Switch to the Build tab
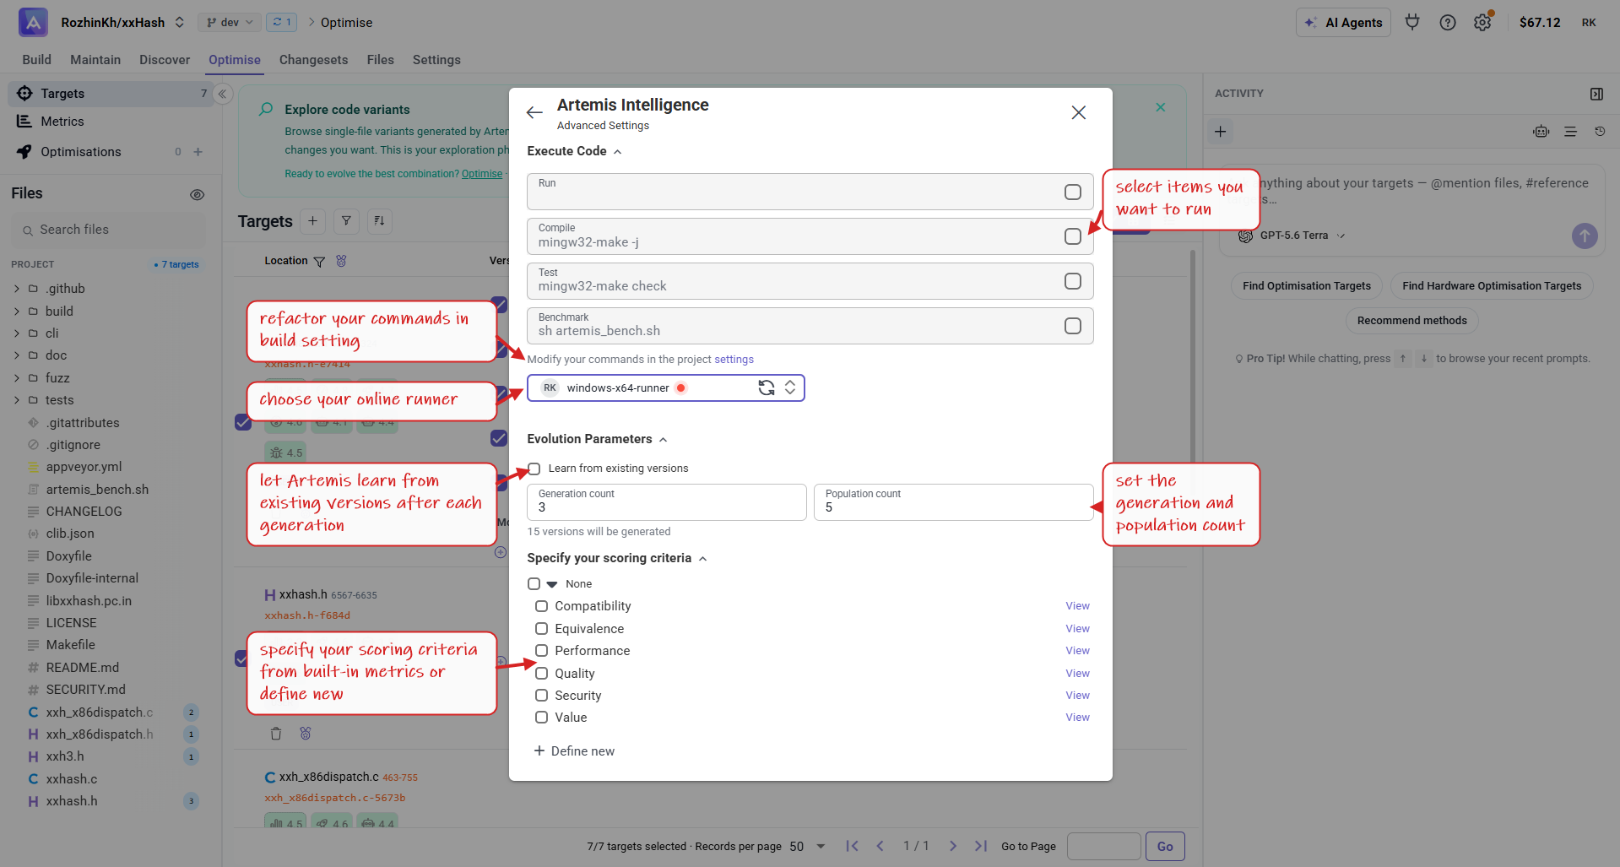This screenshot has height=867, width=1620. tap(36, 60)
